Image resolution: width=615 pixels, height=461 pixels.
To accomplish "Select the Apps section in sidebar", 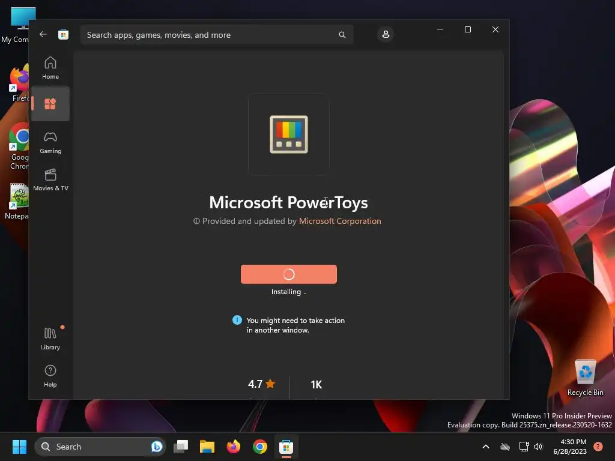I will (x=50, y=104).
